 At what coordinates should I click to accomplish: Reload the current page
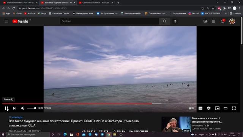14,8
